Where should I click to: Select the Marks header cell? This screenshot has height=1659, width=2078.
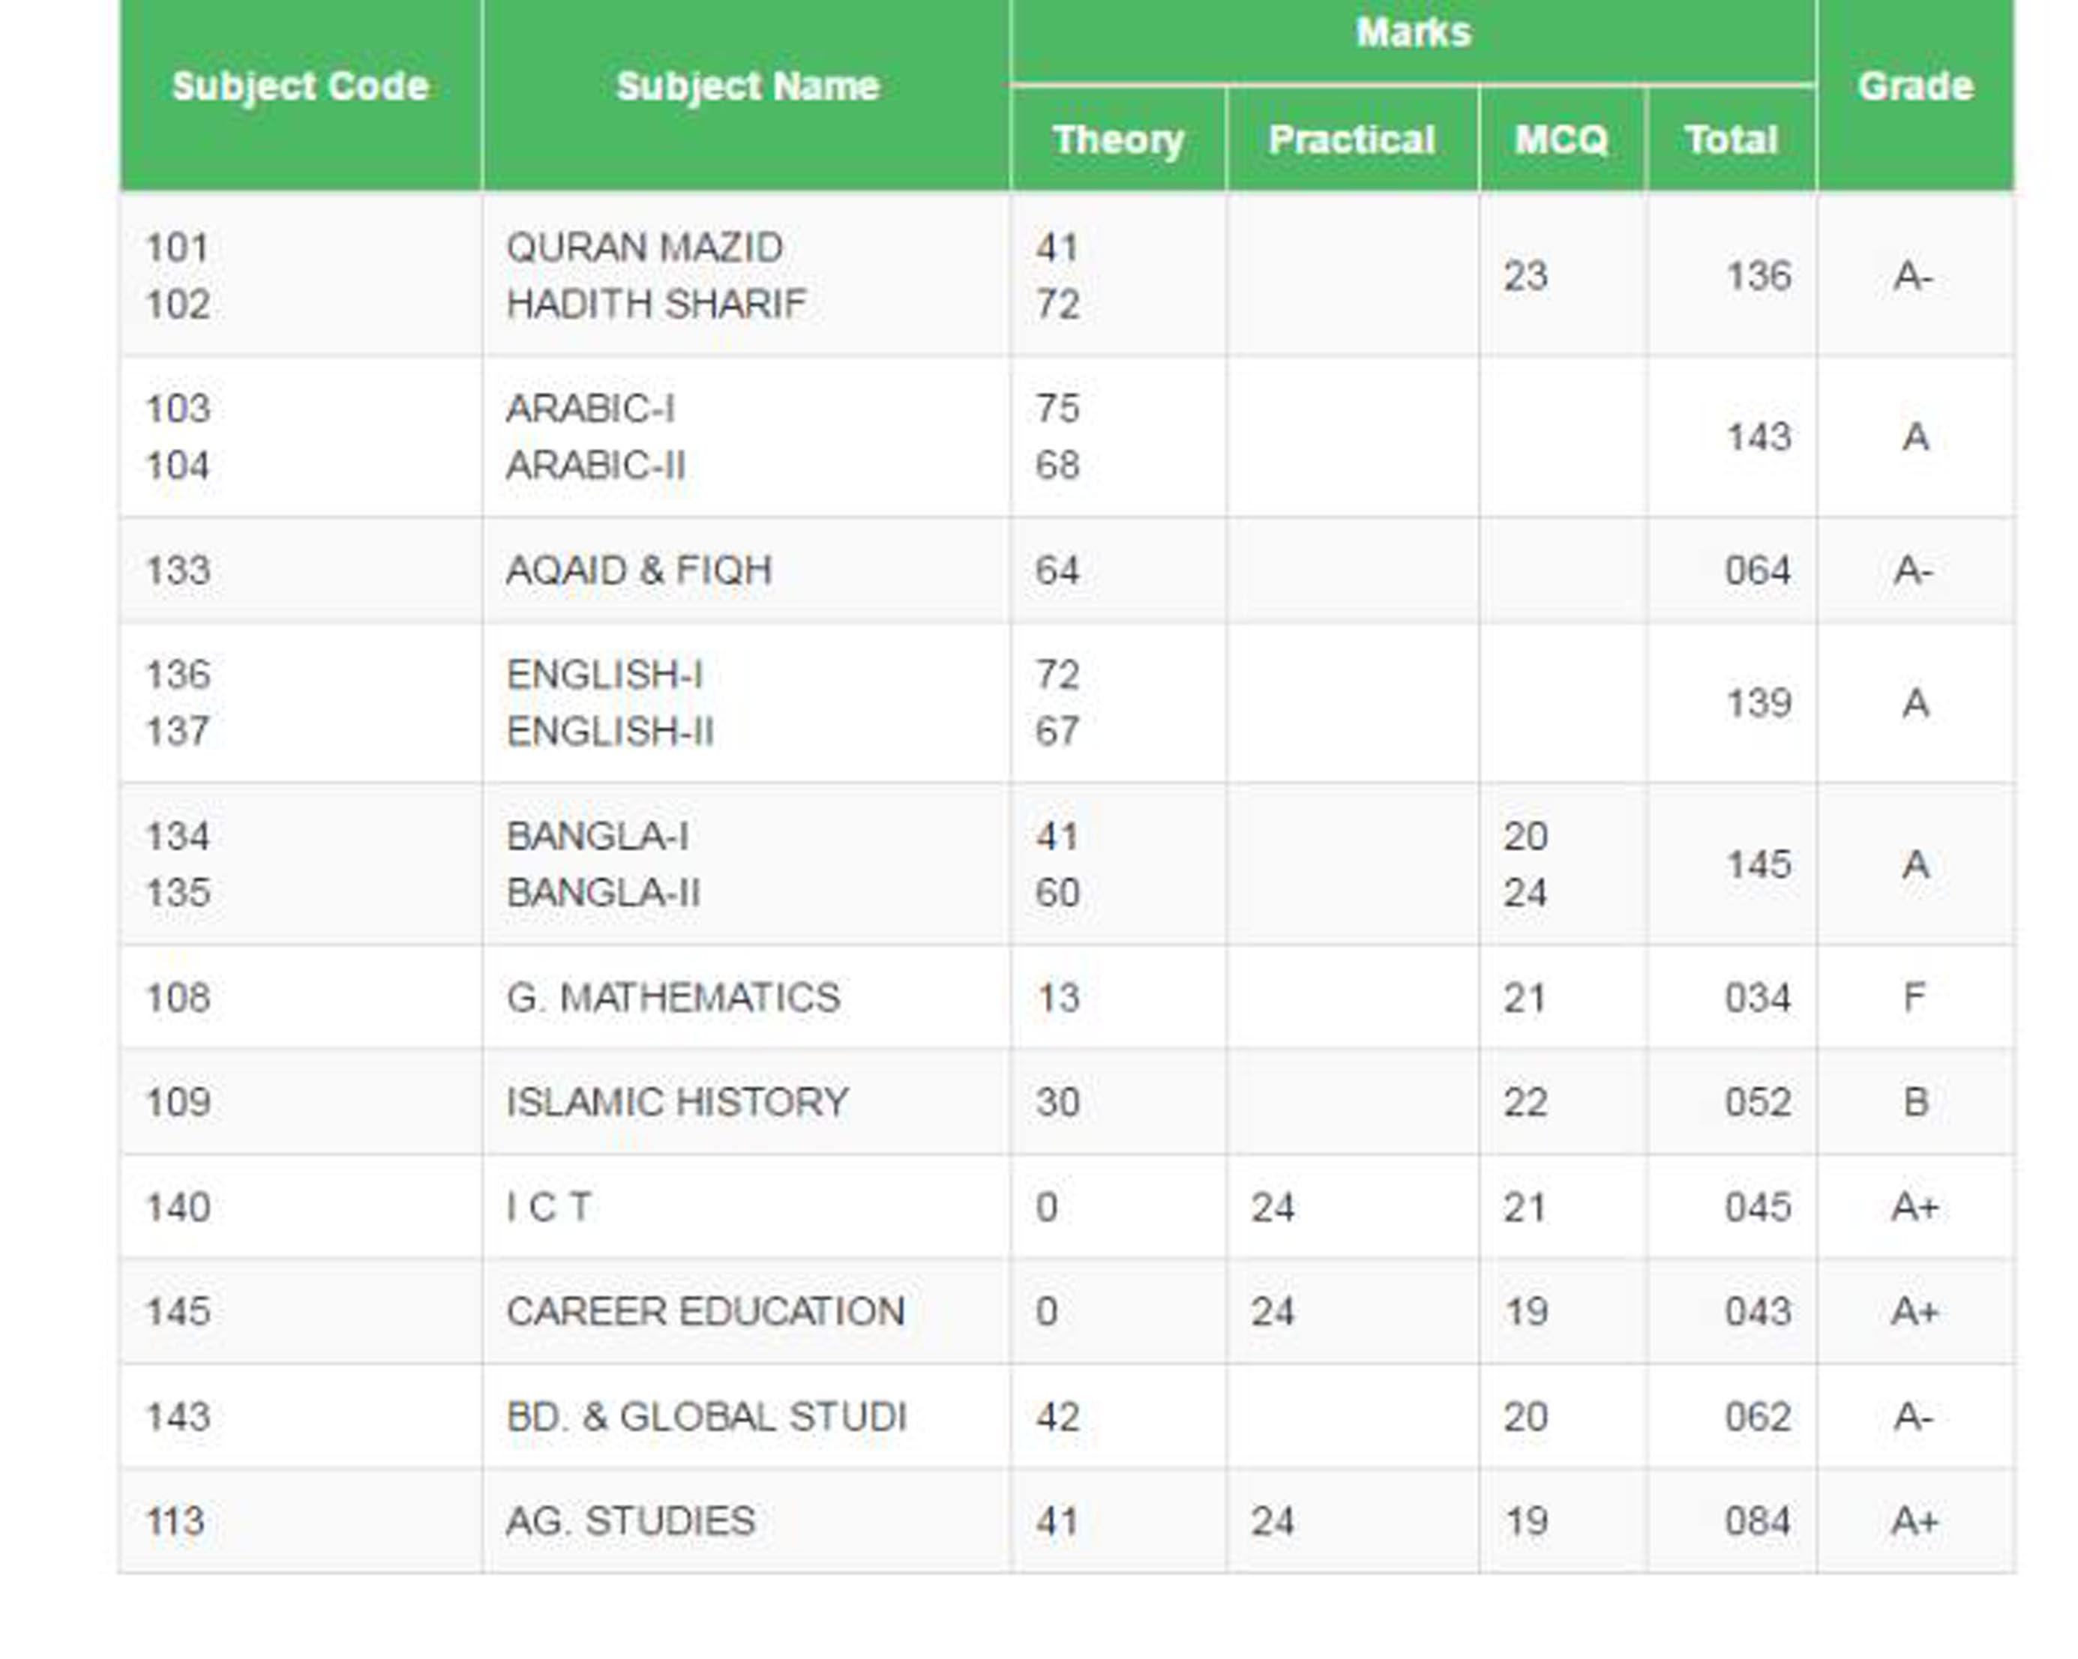[1413, 34]
